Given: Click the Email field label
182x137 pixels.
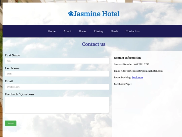Looking at the screenshot, I should pos(9,81).
